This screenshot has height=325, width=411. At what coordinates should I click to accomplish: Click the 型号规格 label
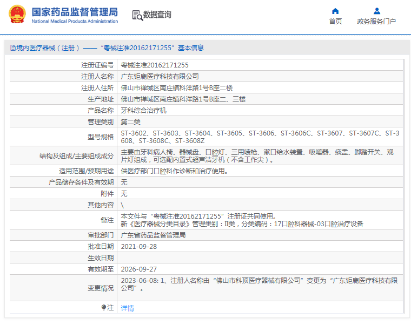101,137
